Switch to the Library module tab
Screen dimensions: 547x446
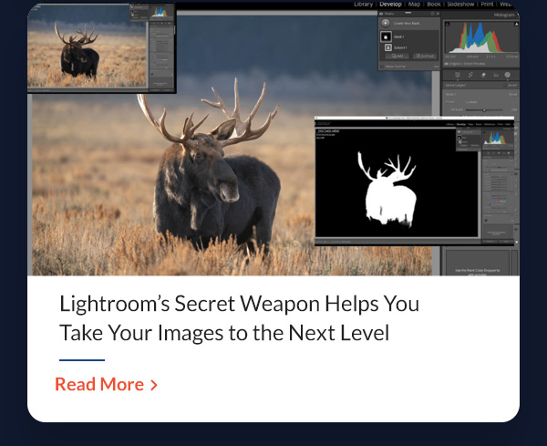pos(364,5)
